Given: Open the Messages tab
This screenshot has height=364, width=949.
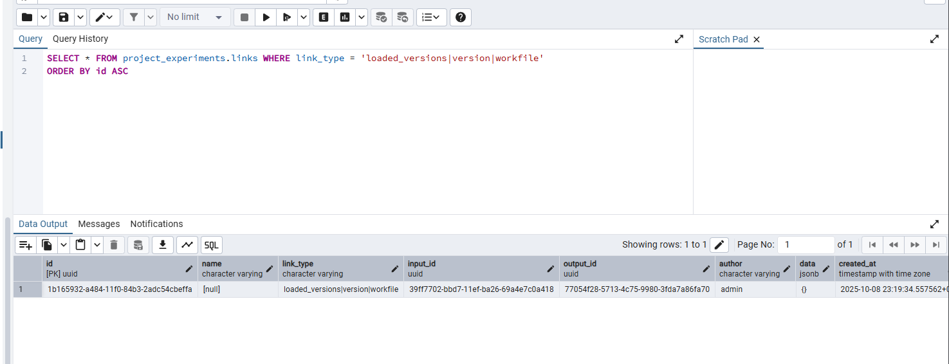Looking at the screenshot, I should 99,224.
